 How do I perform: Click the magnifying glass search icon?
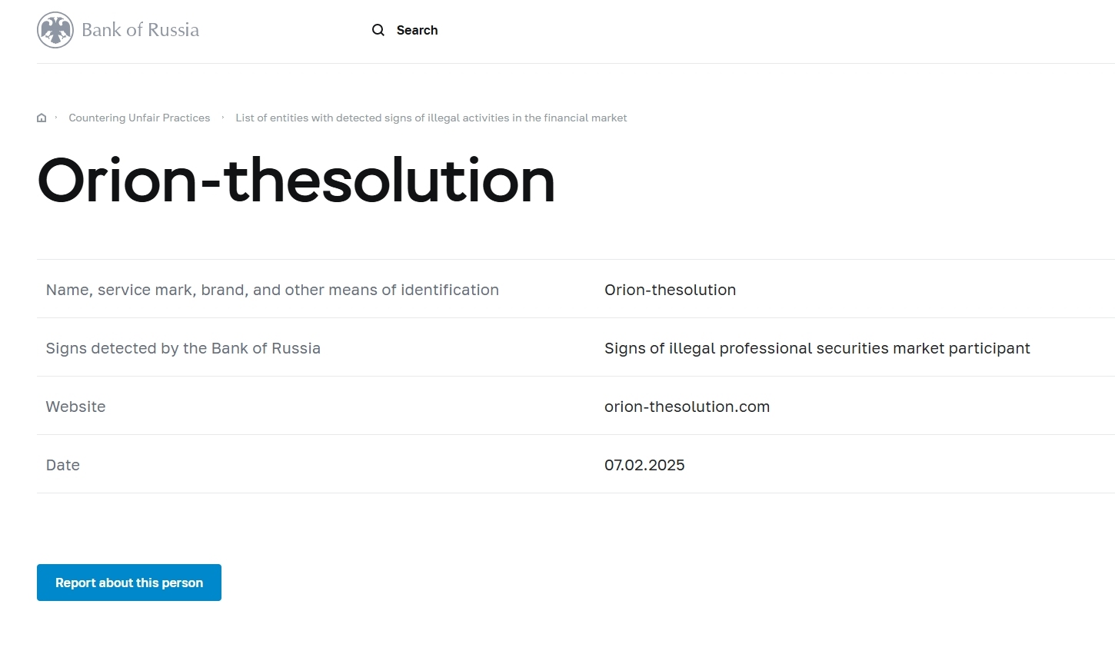378,30
